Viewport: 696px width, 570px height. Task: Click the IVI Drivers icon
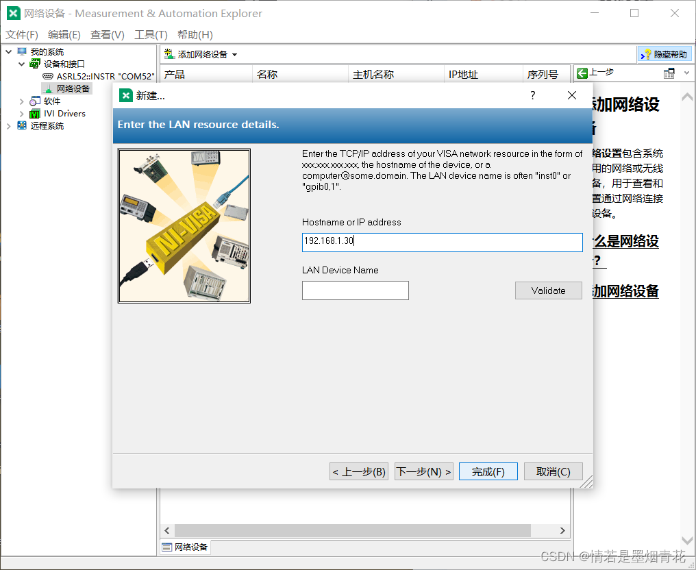[x=35, y=114]
